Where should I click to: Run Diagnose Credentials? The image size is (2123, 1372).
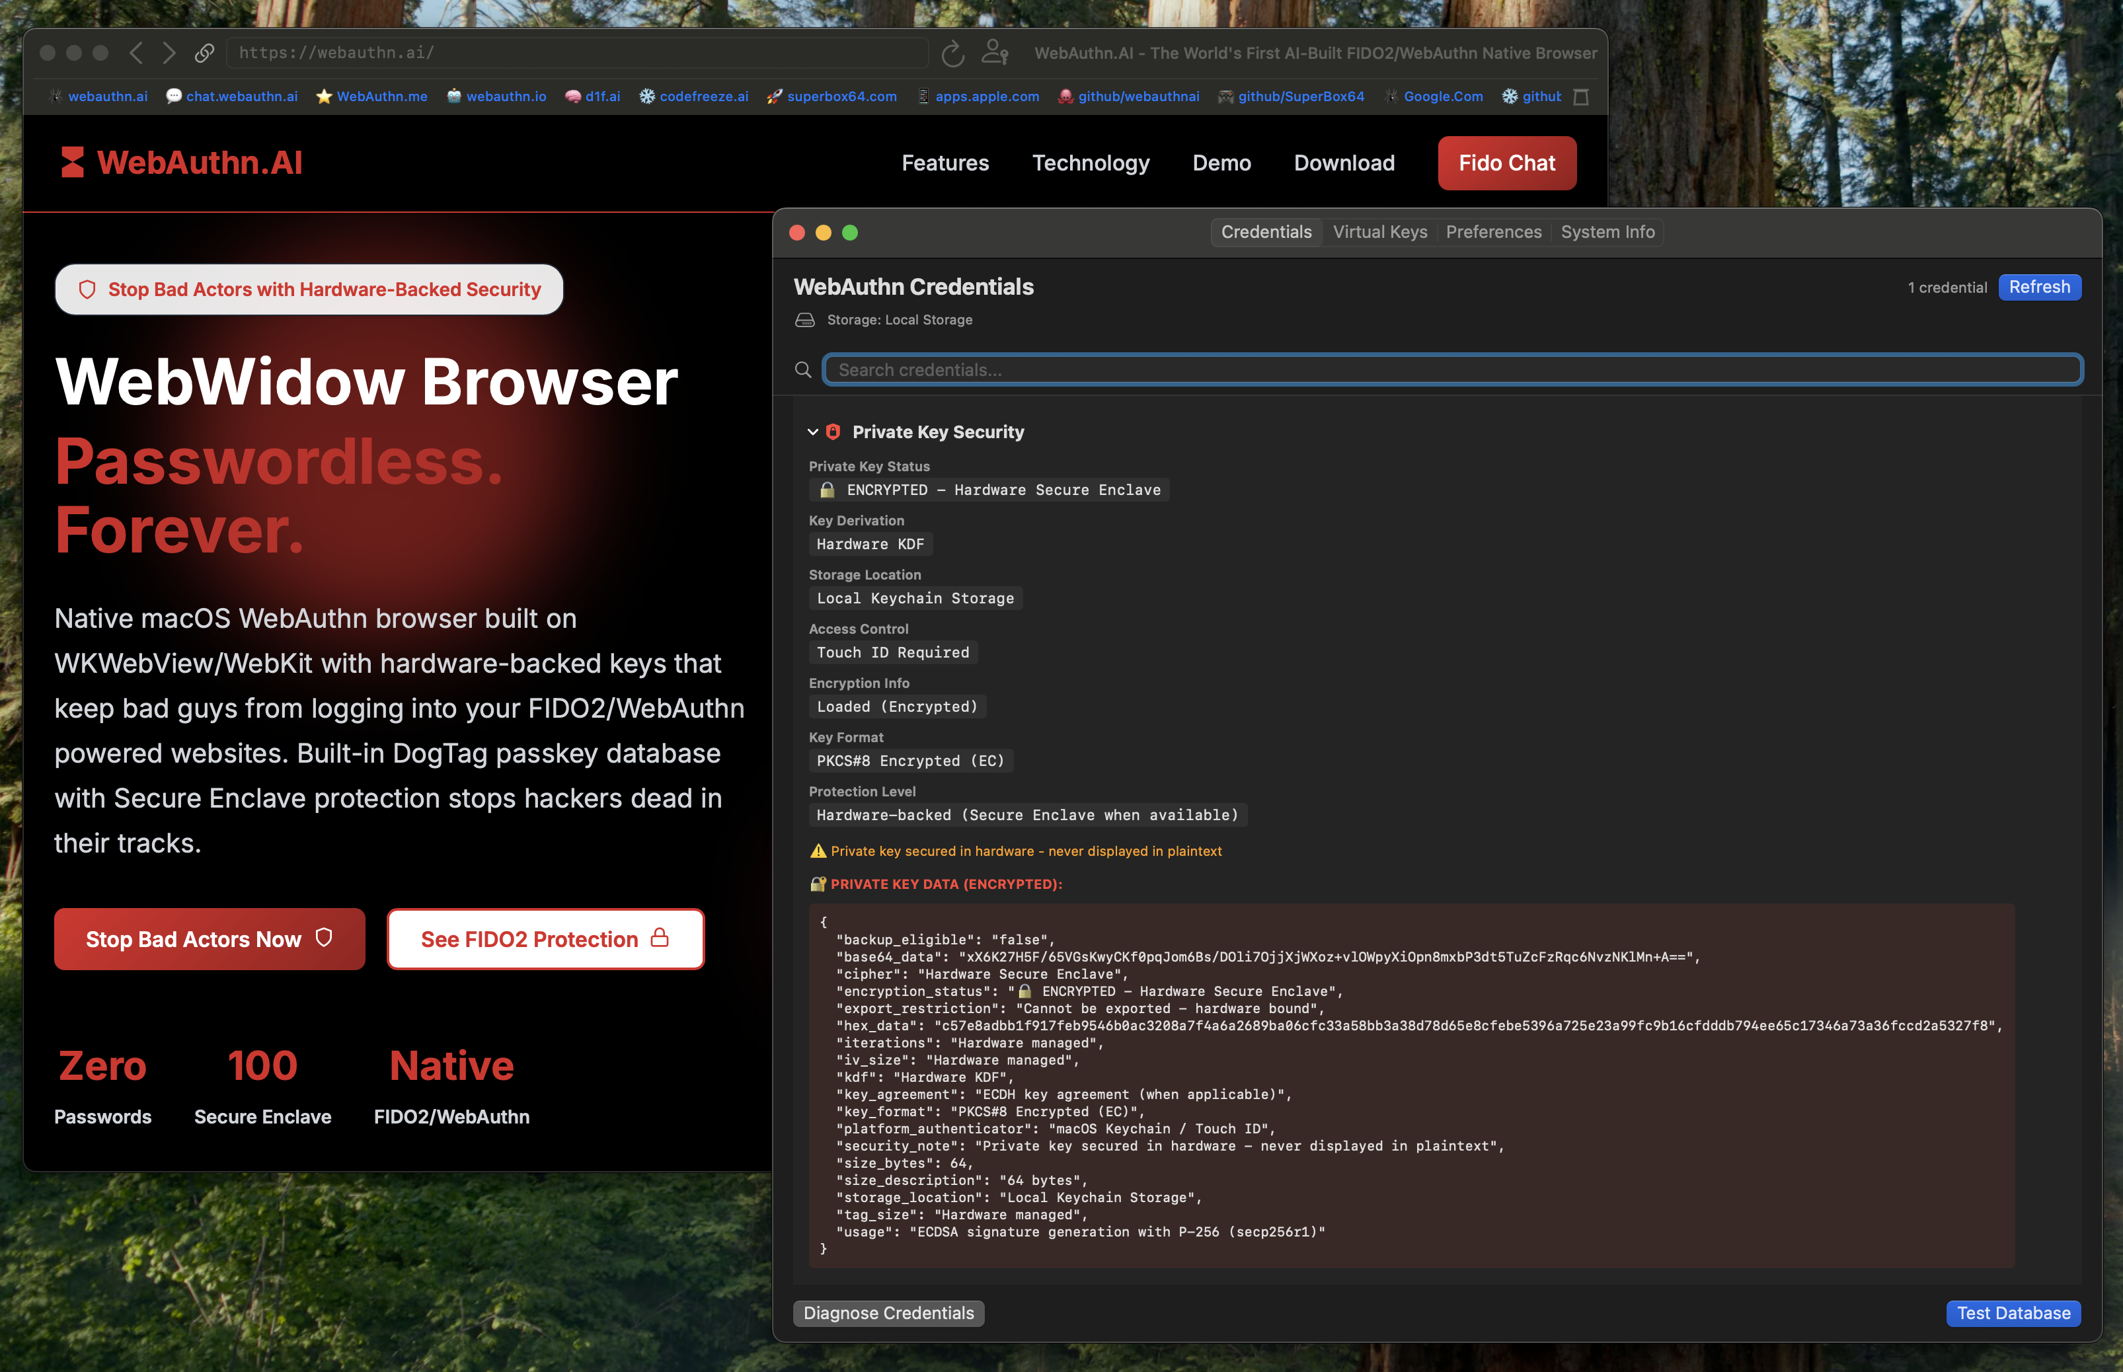click(887, 1313)
